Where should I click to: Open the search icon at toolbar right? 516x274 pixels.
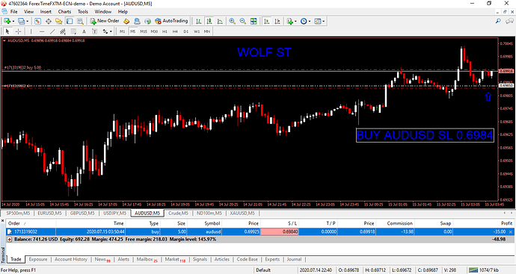pyautogui.click(x=498, y=21)
